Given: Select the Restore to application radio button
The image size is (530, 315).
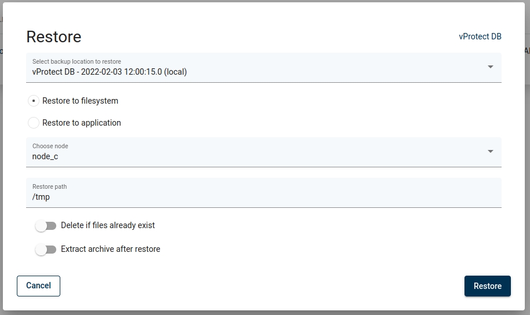Looking at the screenshot, I should 34,123.
